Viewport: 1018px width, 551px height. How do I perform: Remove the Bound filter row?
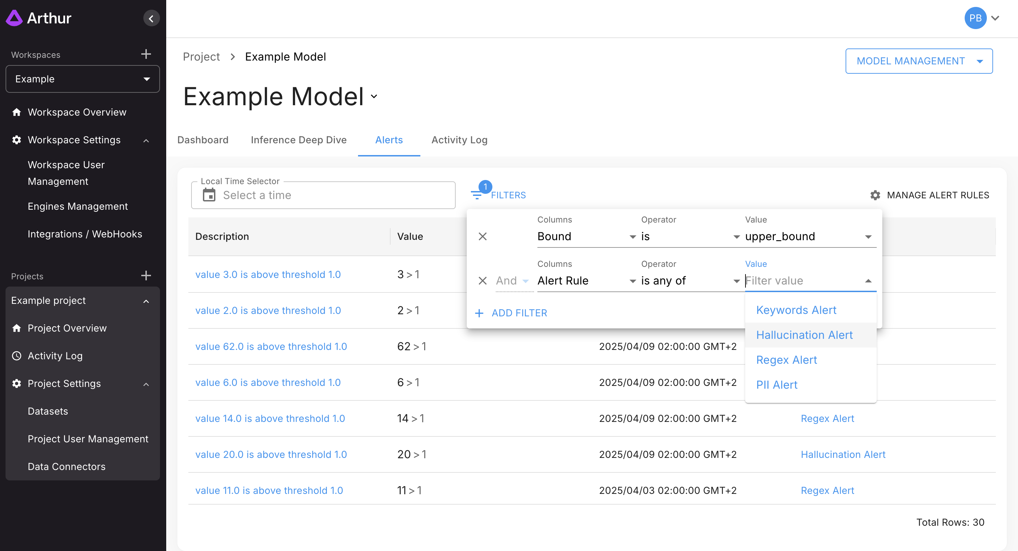click(x=483, y=236)
